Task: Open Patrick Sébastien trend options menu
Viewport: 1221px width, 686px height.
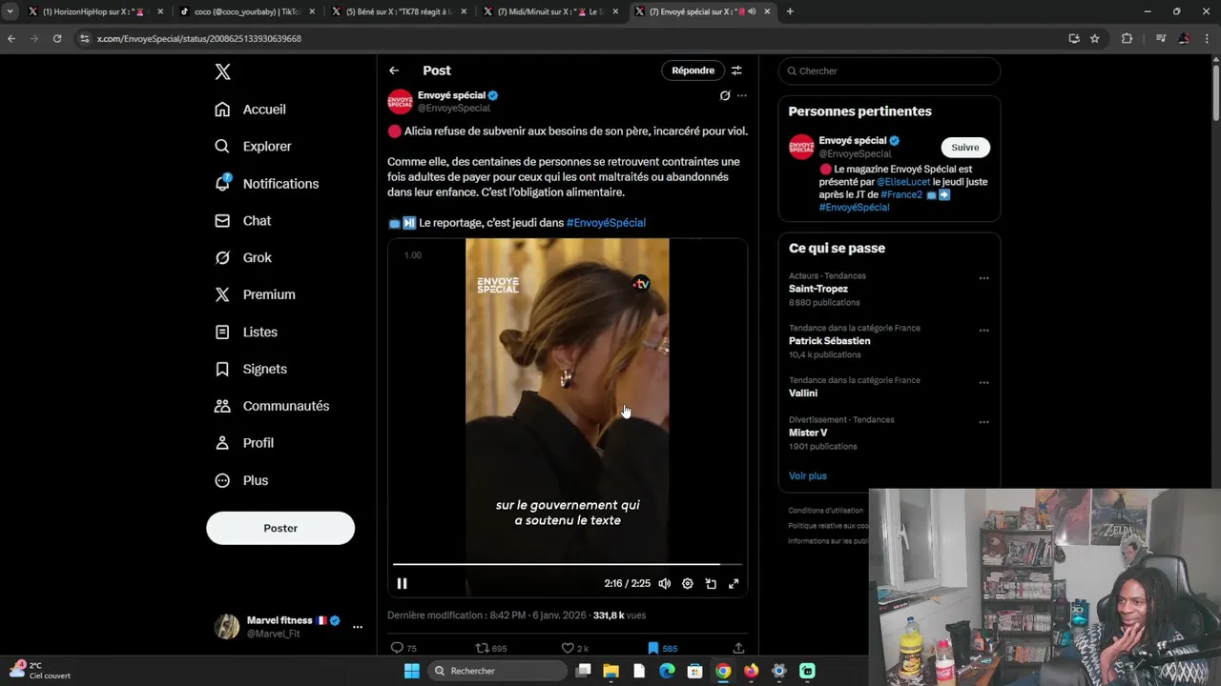Action: (984, 331)
